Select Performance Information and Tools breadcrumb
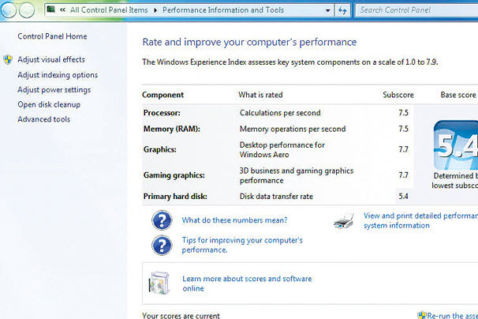Screen dimensions: 478x319 (x=223, y=10)
